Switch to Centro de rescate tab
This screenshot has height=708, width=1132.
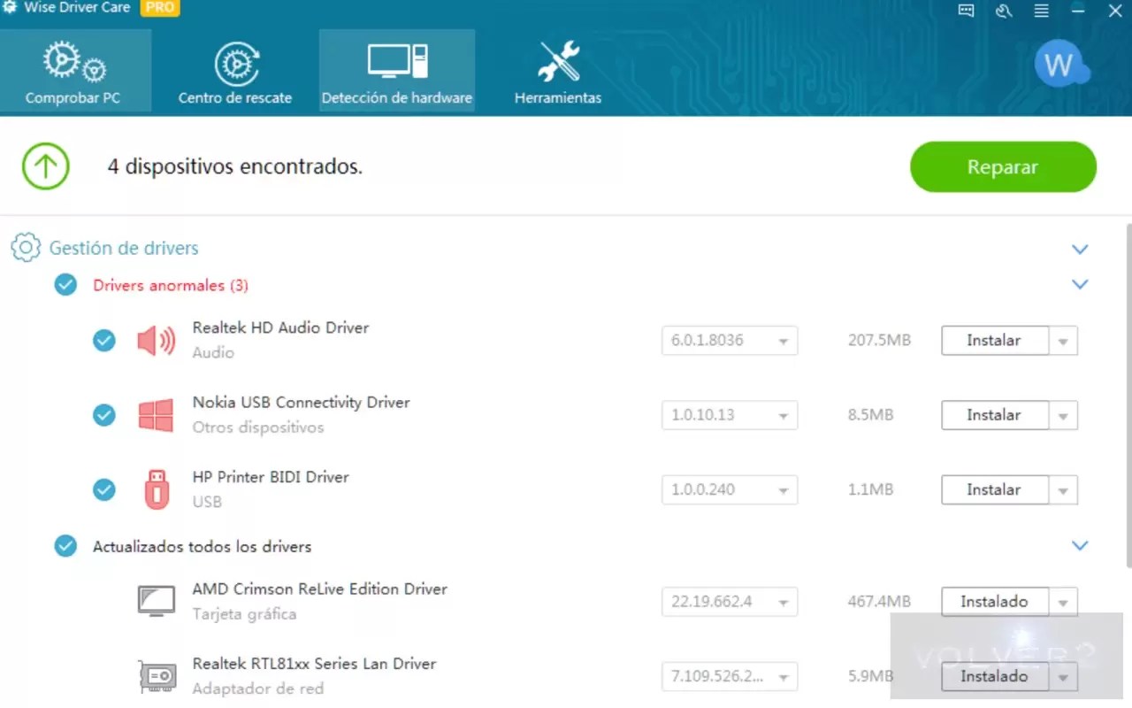coord(235,71)
